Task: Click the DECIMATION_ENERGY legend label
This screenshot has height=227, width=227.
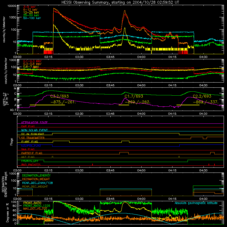Action: coord(36,175)
